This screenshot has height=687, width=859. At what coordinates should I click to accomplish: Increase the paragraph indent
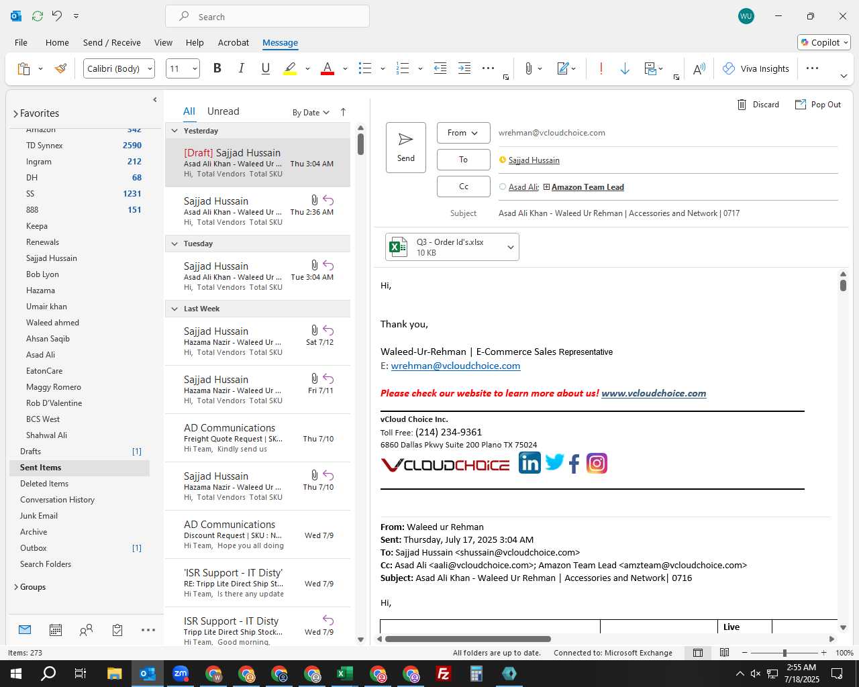pyautogui.click(x=464, y=68)
